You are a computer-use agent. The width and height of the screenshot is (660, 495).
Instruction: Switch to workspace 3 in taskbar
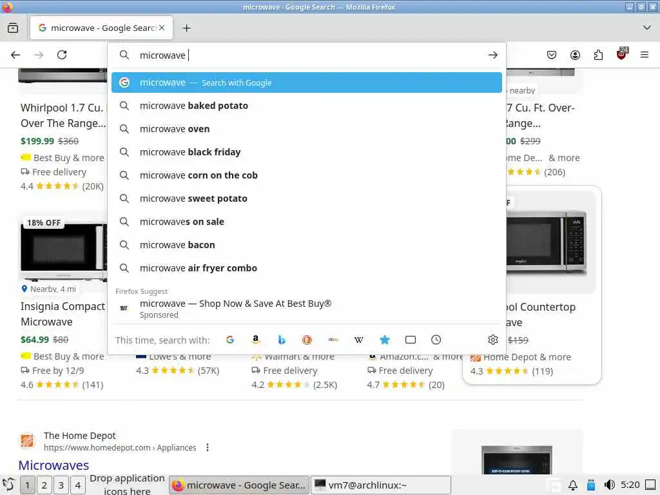coord(61,485)
